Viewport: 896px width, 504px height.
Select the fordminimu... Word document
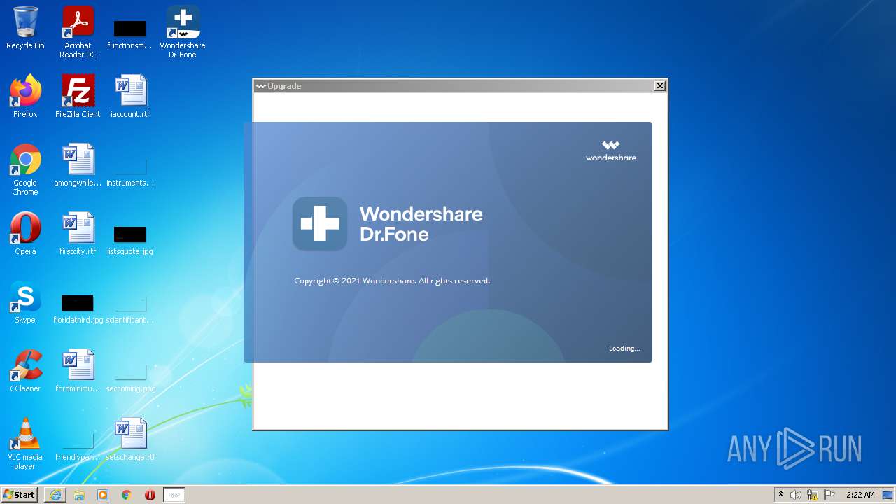(x=78, y=370)
